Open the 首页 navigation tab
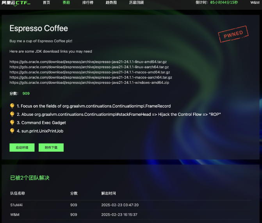 46,2
